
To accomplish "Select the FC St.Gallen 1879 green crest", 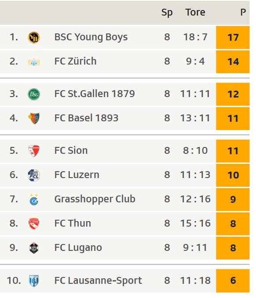I will (x=34, y=94).
